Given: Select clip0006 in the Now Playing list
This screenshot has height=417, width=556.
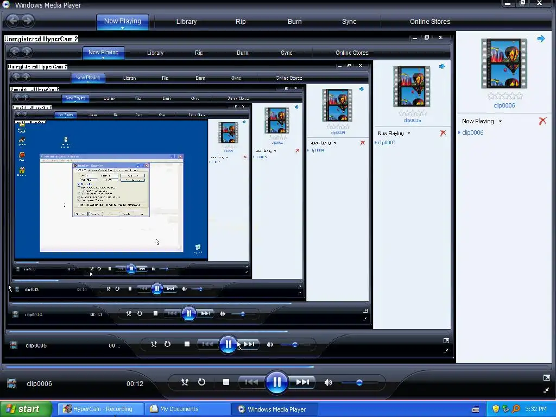Looking at the screenshot, I should (x=473, y=132).
